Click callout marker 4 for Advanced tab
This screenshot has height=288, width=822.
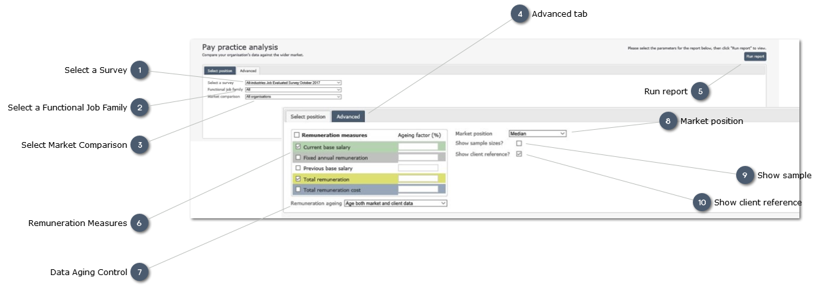(x=520, y=14)
